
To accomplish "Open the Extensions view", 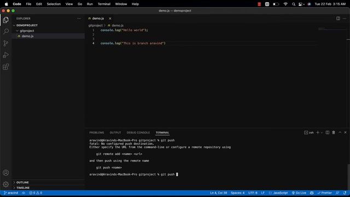I will [x=6, y=67].
